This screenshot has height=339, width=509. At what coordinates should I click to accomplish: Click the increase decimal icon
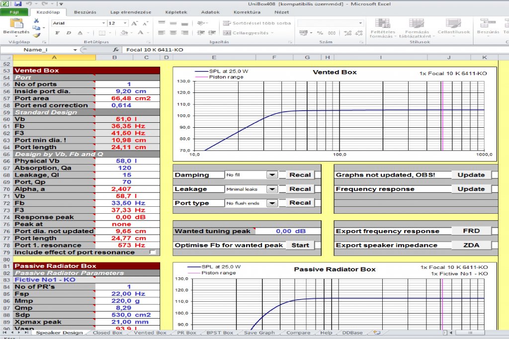[x=347, y=33]
